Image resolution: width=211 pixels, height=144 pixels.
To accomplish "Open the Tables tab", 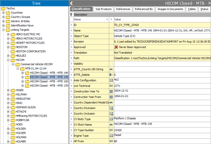I will tap(192, 9).
